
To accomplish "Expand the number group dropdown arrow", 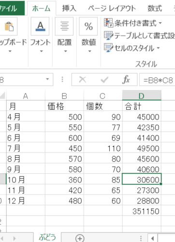I will coord(89,51).
